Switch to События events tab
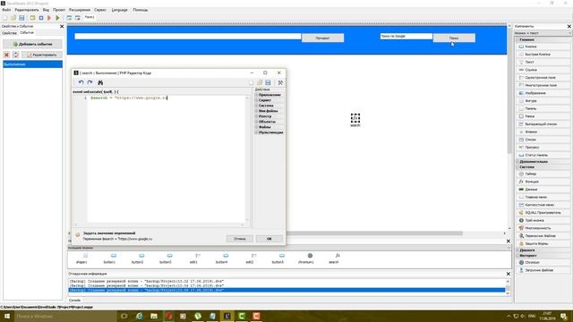The image size is (573, 322). click(x=27, y=32)
